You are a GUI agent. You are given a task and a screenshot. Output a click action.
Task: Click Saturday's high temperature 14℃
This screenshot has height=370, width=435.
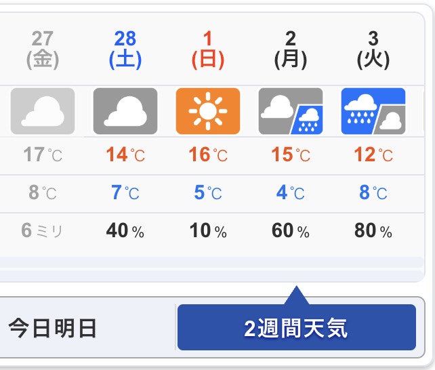125,155
